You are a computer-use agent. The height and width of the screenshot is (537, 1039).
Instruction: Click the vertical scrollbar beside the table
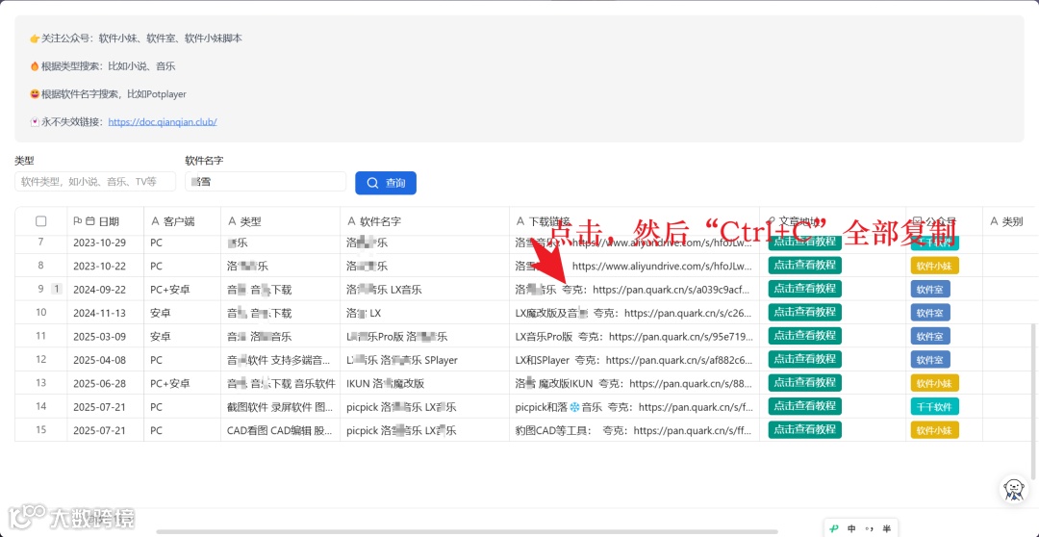[x=1032, y=401]
